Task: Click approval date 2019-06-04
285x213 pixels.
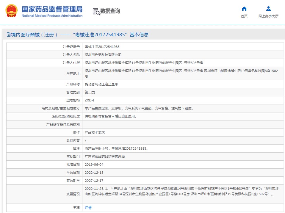Action: [x=94, y=165]
